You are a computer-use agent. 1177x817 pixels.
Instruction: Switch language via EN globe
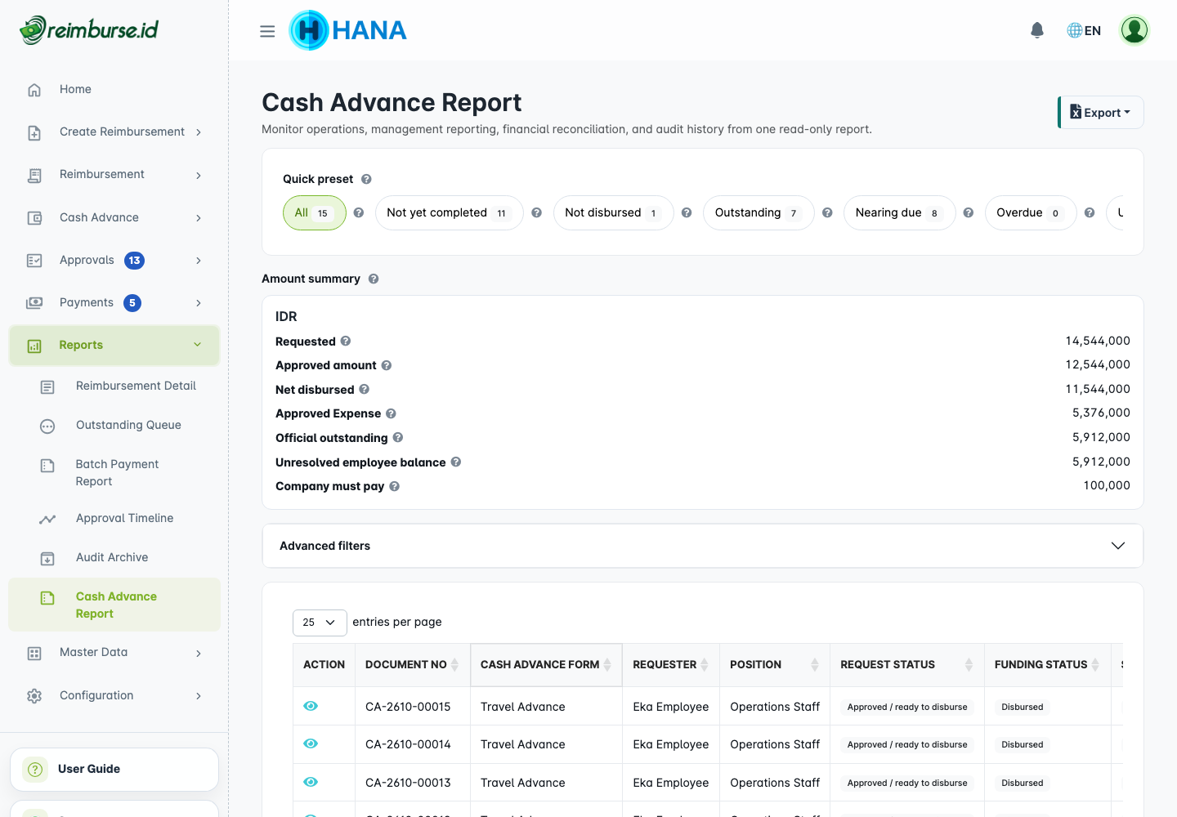pos(1084,30)
